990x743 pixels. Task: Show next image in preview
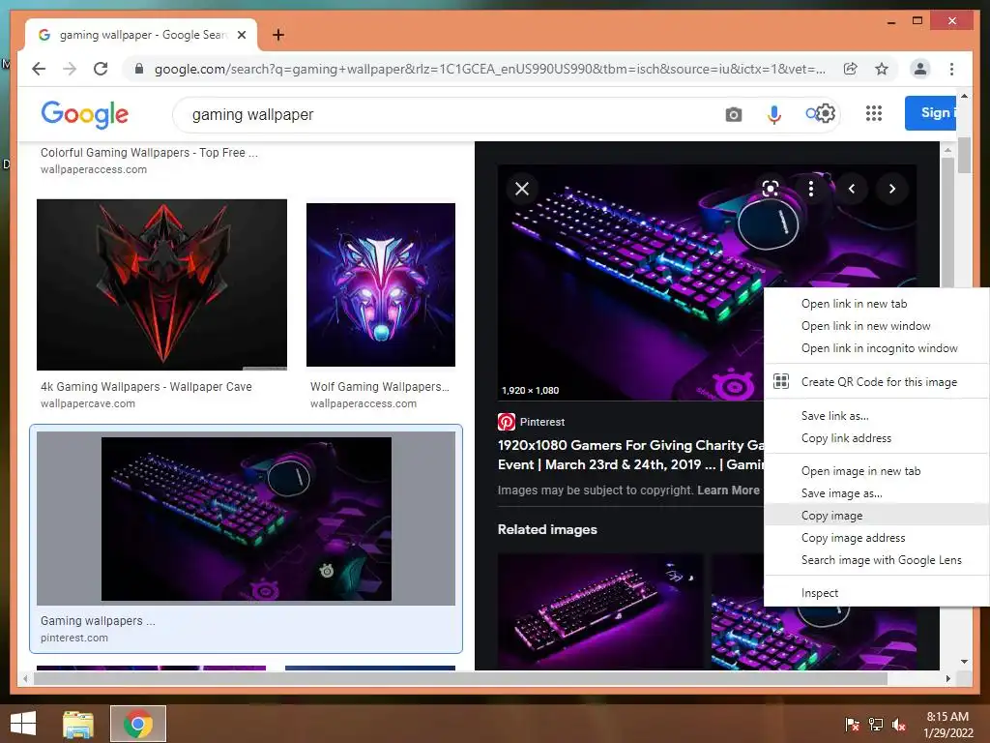pyautogui.click(x=892, y=189)
